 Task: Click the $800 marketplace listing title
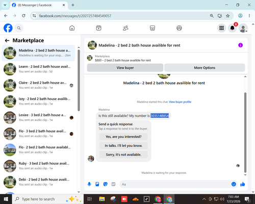coord(123,60)
